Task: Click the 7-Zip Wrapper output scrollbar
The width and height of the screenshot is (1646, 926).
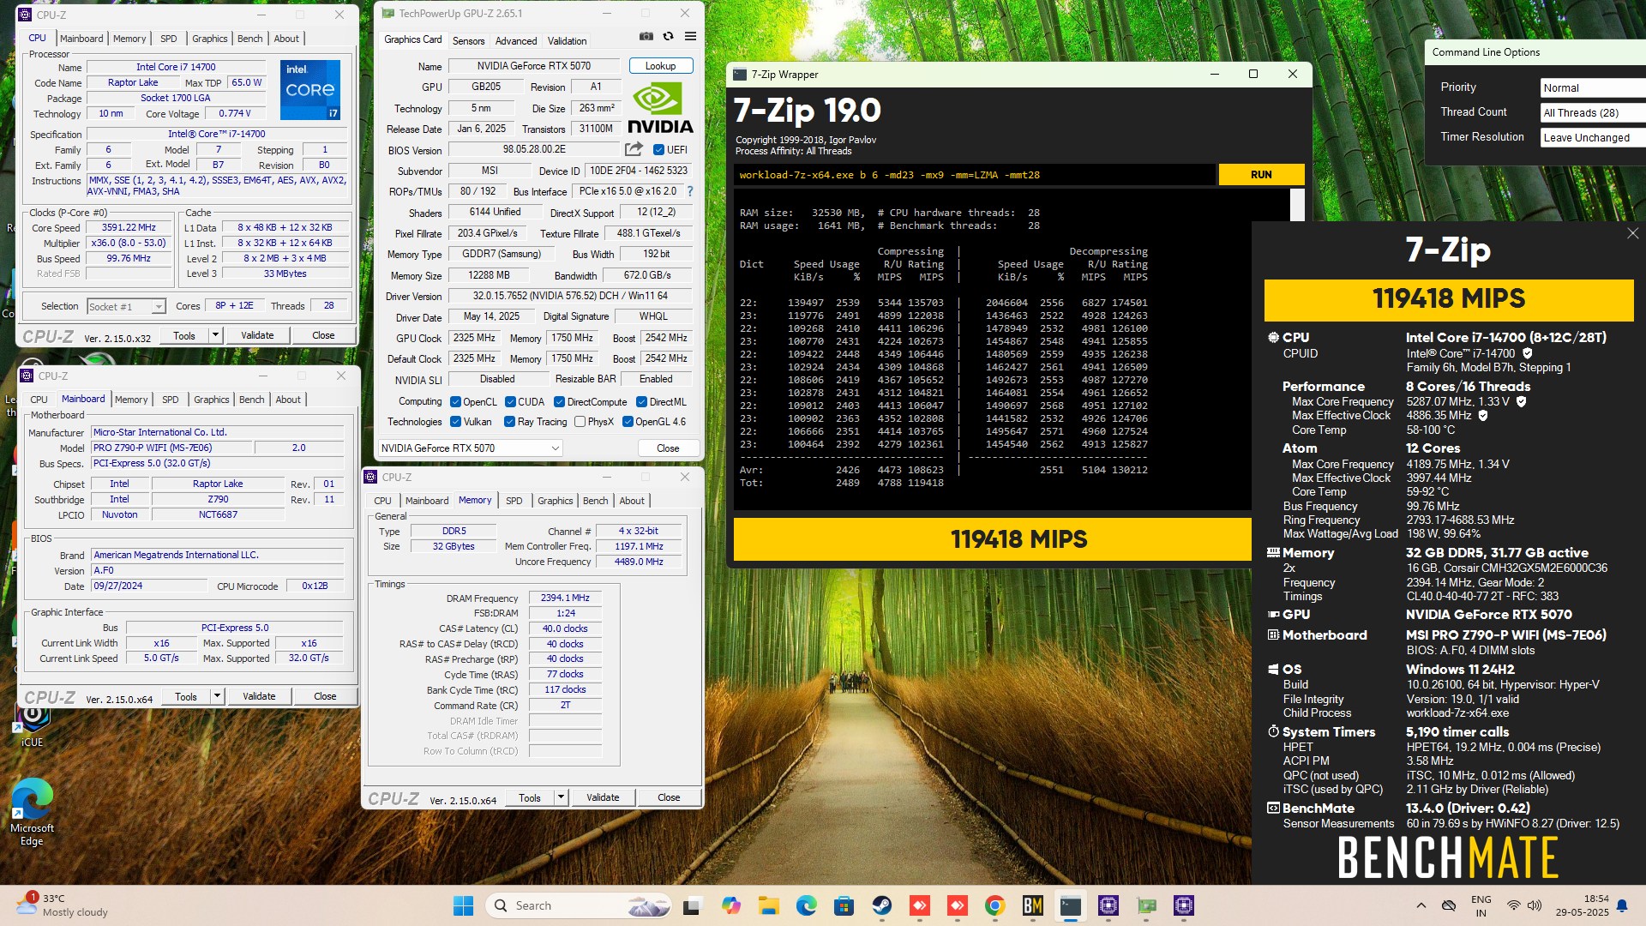Action: point(1297,206)
